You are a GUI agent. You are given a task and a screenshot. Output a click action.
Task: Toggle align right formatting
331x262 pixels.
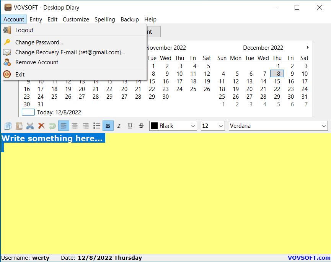86,126
